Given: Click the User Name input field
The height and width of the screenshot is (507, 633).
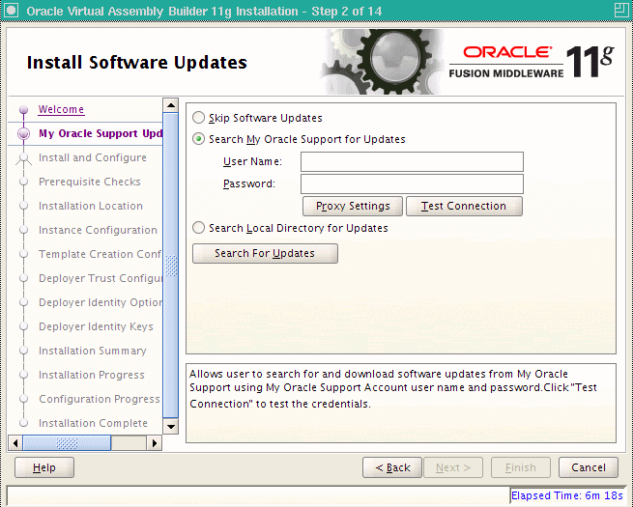Looking at the screenshot, I should [412, 161].
